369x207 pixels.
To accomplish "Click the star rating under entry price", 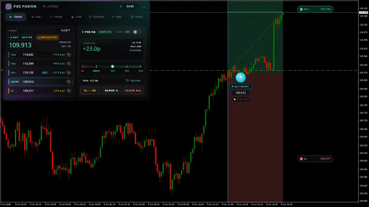I will 240,99.
